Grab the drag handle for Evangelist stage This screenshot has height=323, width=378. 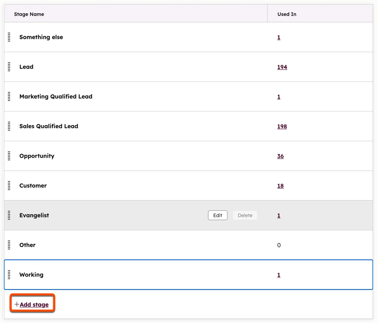click(9, 215)
